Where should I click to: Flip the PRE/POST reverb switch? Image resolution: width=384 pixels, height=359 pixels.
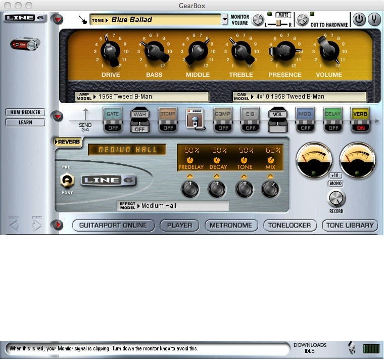(x=67, y=180)
